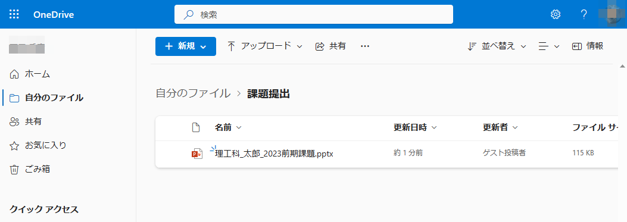Click the blurred account name in sidebar
627x222 pixels.
point(27,45)
